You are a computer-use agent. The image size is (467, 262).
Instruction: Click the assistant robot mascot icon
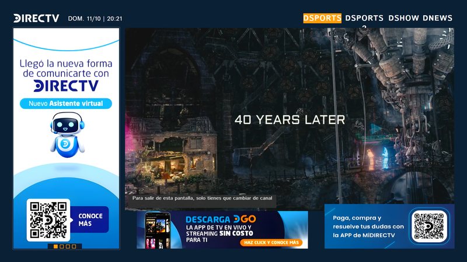67,134
